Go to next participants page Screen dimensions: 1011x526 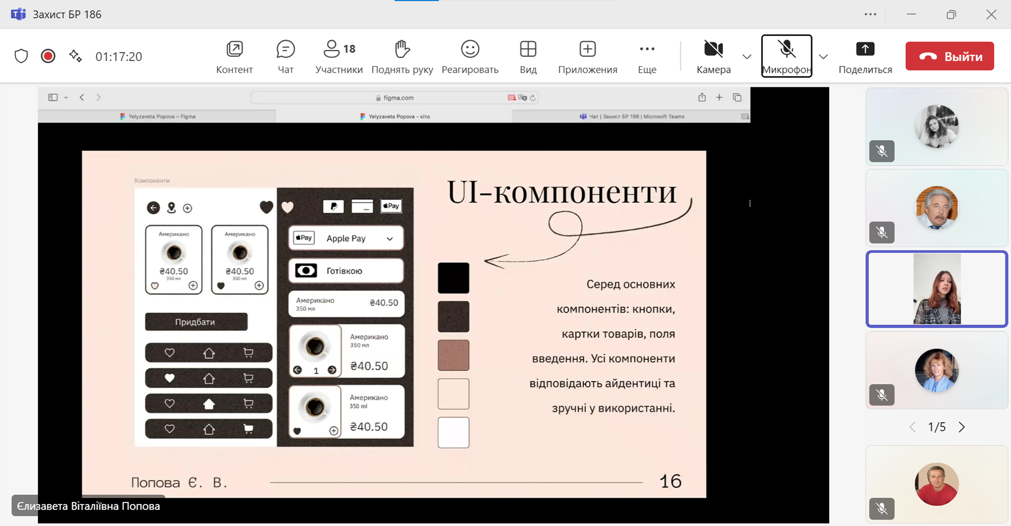click(962, 427)
